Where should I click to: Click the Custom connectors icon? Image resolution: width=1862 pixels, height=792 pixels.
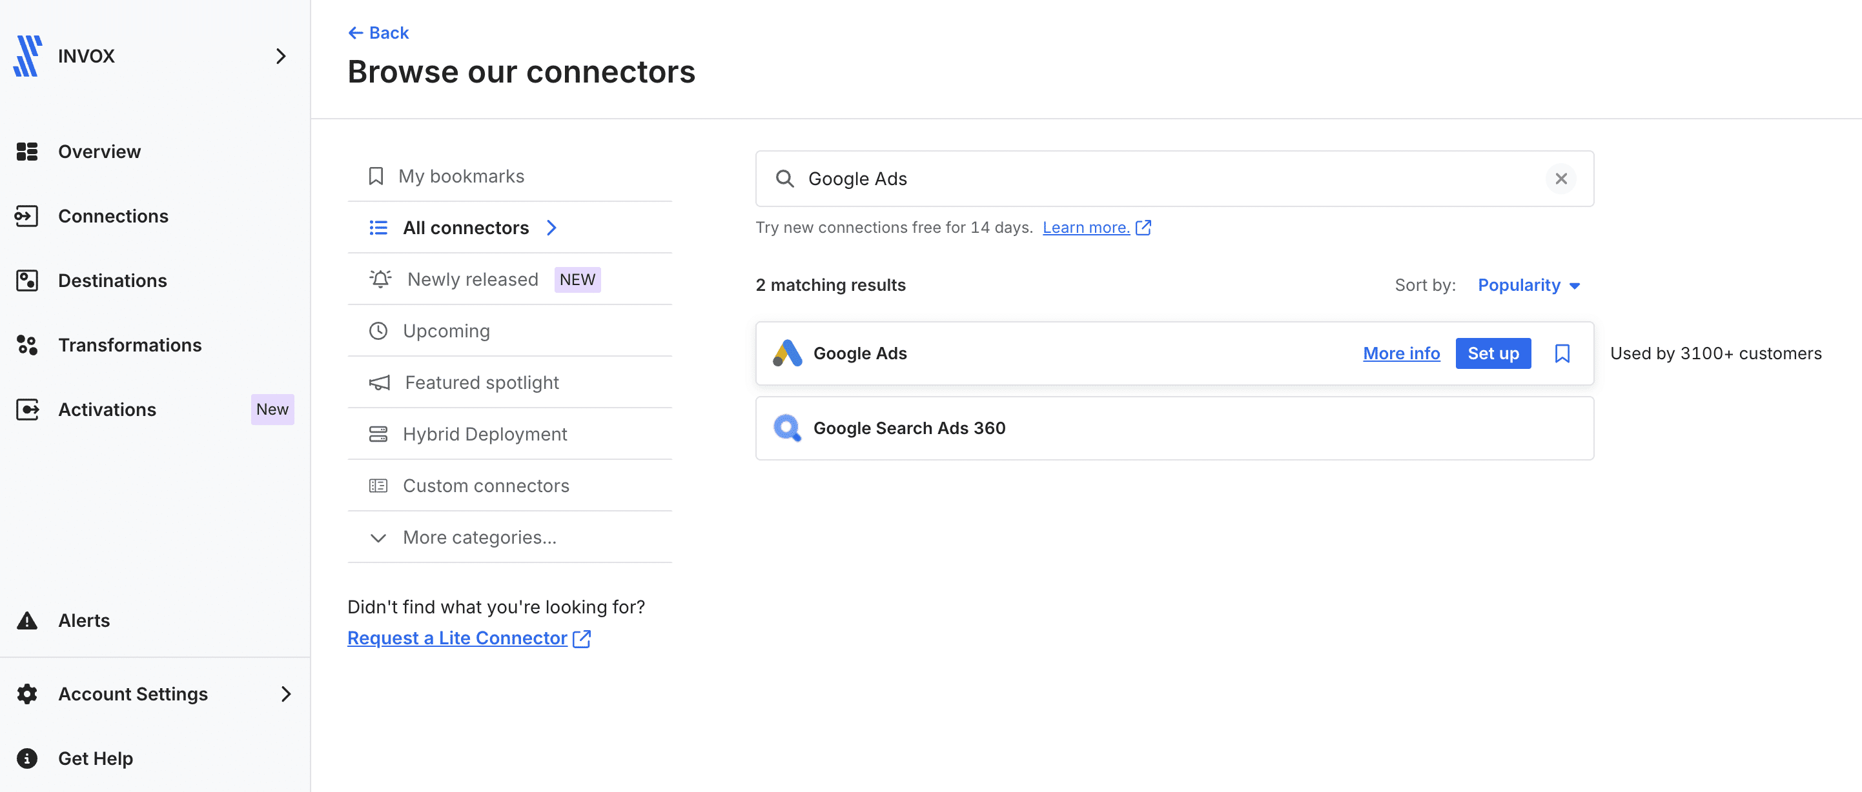(x=378, y=486)
